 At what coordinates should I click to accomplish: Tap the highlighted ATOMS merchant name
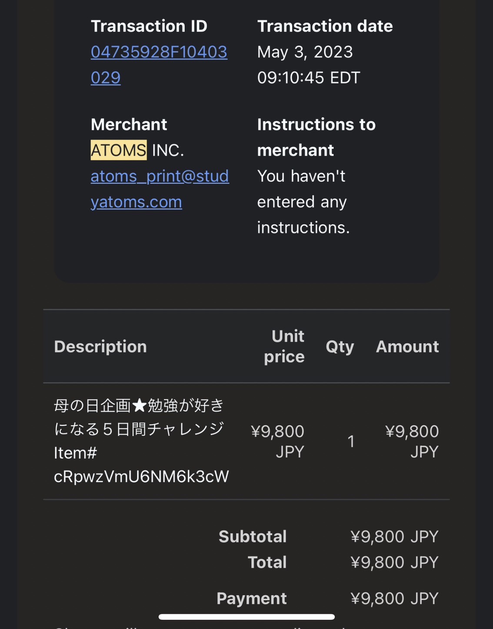pos(119,150)
